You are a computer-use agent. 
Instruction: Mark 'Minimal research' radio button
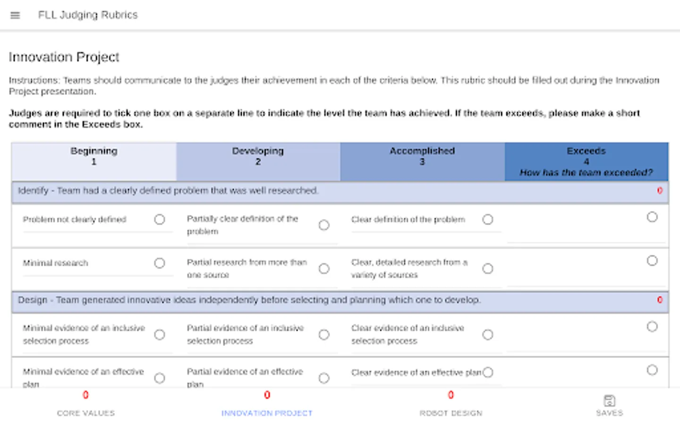point(160,263)
